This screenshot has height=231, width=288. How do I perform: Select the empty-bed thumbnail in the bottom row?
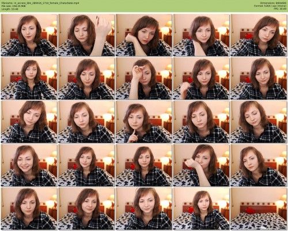259,209
